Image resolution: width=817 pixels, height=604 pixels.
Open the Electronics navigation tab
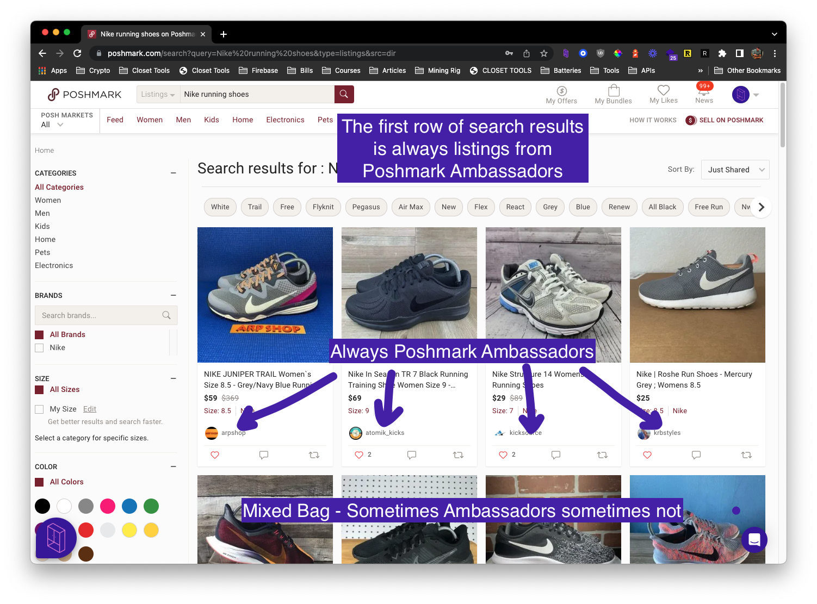[285, 120]
